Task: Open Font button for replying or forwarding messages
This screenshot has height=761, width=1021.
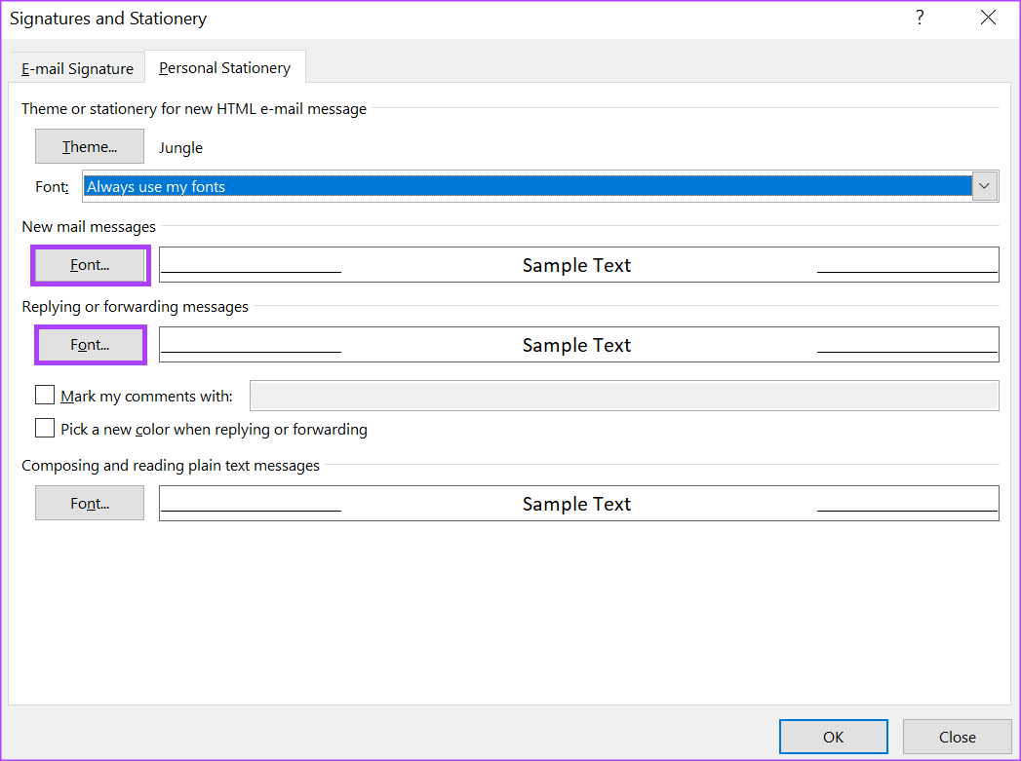Action: (90, 345)
